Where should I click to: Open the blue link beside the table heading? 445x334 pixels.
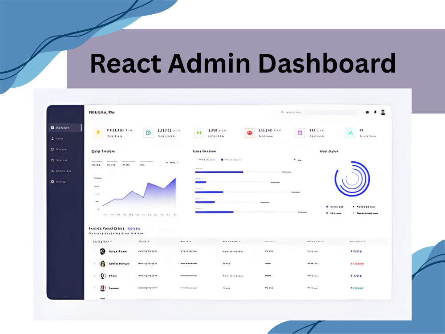(133, 228)
